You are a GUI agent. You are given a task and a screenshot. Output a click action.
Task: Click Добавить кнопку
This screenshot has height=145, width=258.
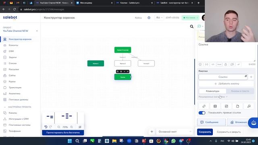227,84
